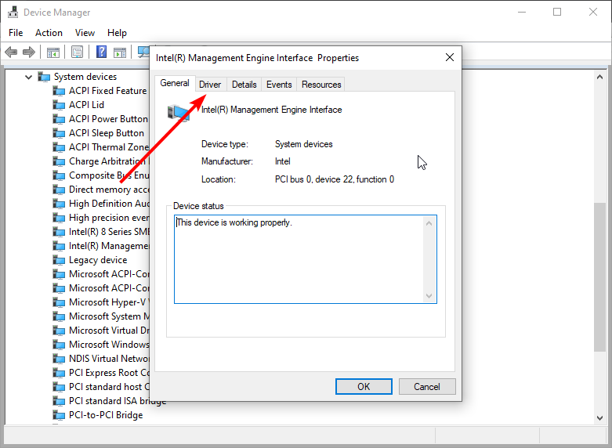Select ACPI Thermal Zone tree item

point(108,147)
